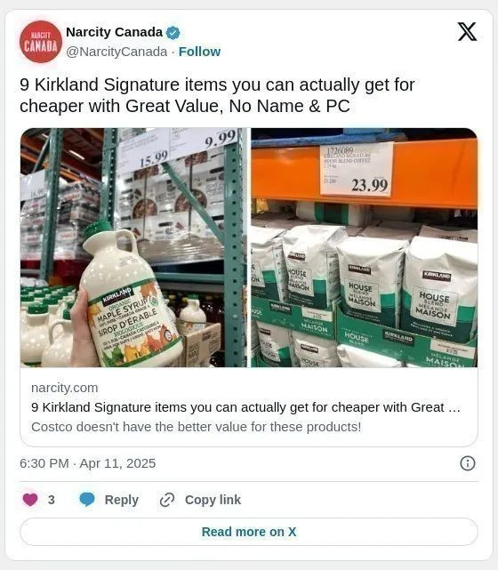Follow the NarcityCanada account

tap(199, 52)
